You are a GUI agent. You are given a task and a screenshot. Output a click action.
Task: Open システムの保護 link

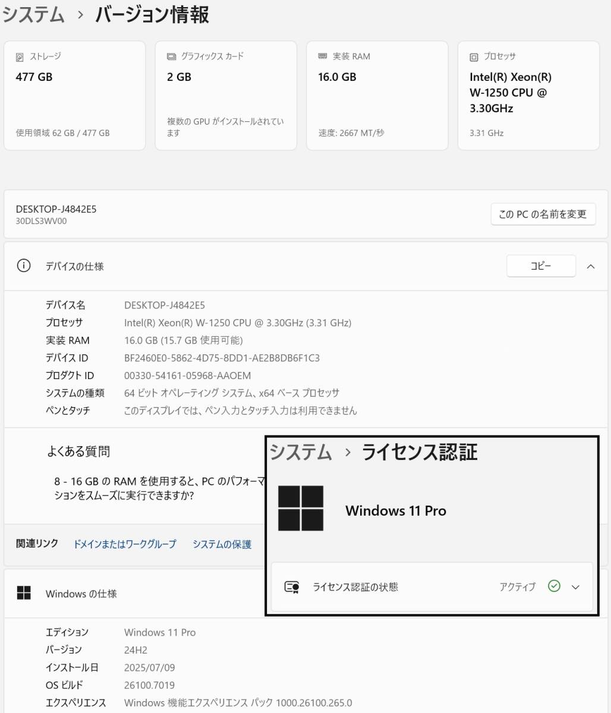(222, 544)
